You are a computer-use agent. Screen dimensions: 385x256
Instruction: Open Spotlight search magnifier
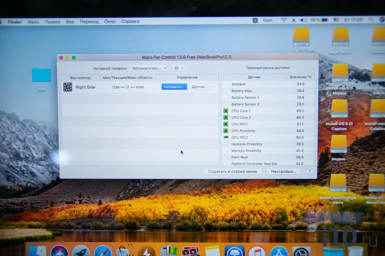click(x=371, y=20)
